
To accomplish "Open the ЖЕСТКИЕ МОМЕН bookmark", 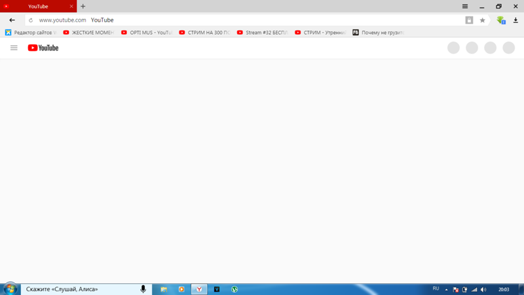I will click(x=88, y=32).
